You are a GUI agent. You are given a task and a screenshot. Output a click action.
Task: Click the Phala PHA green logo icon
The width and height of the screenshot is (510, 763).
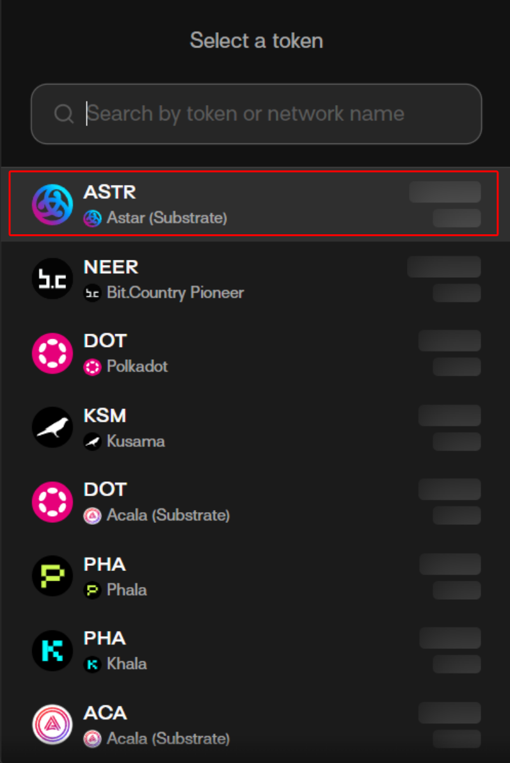pyautogui.click(x=52, y=576)
